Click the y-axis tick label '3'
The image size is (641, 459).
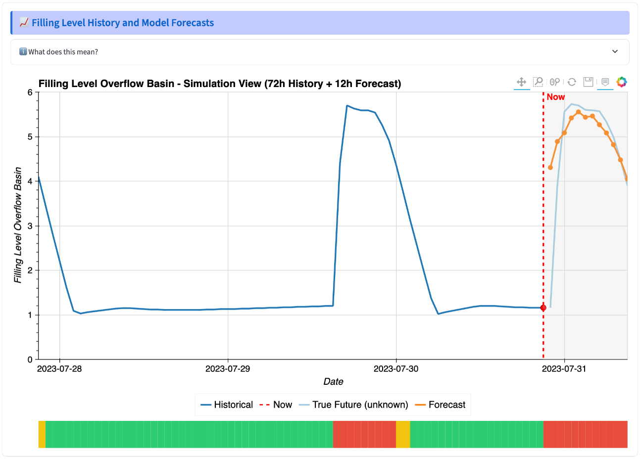30,226
